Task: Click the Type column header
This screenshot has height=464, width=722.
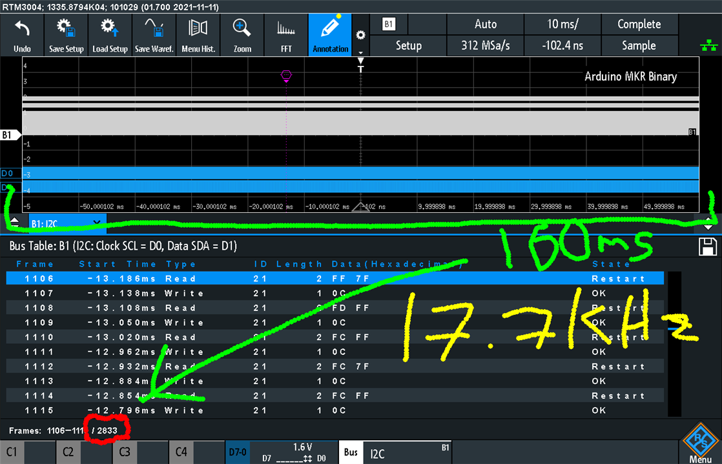Action: click(x=181, y=264)
